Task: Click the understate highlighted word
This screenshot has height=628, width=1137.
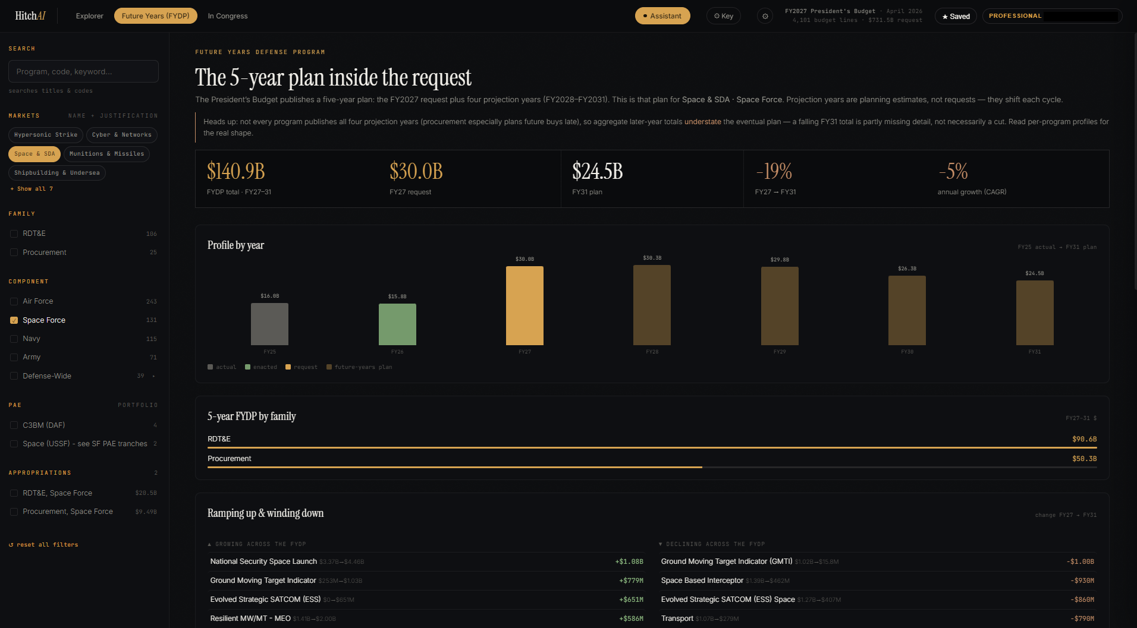Action: coord(702,122)
